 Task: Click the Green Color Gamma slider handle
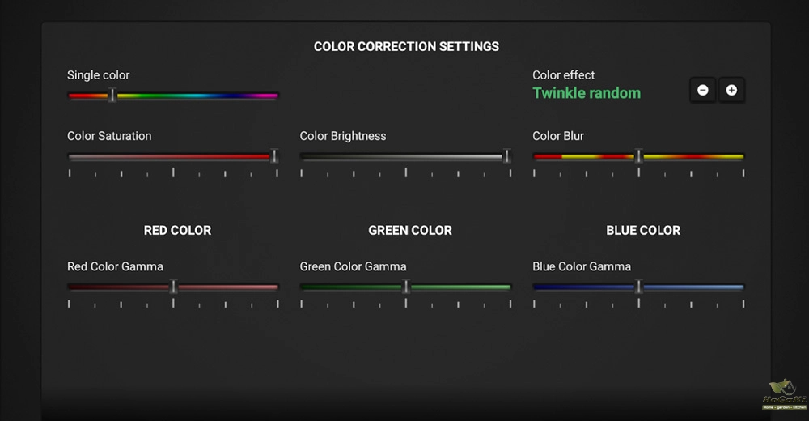[407, 287]
